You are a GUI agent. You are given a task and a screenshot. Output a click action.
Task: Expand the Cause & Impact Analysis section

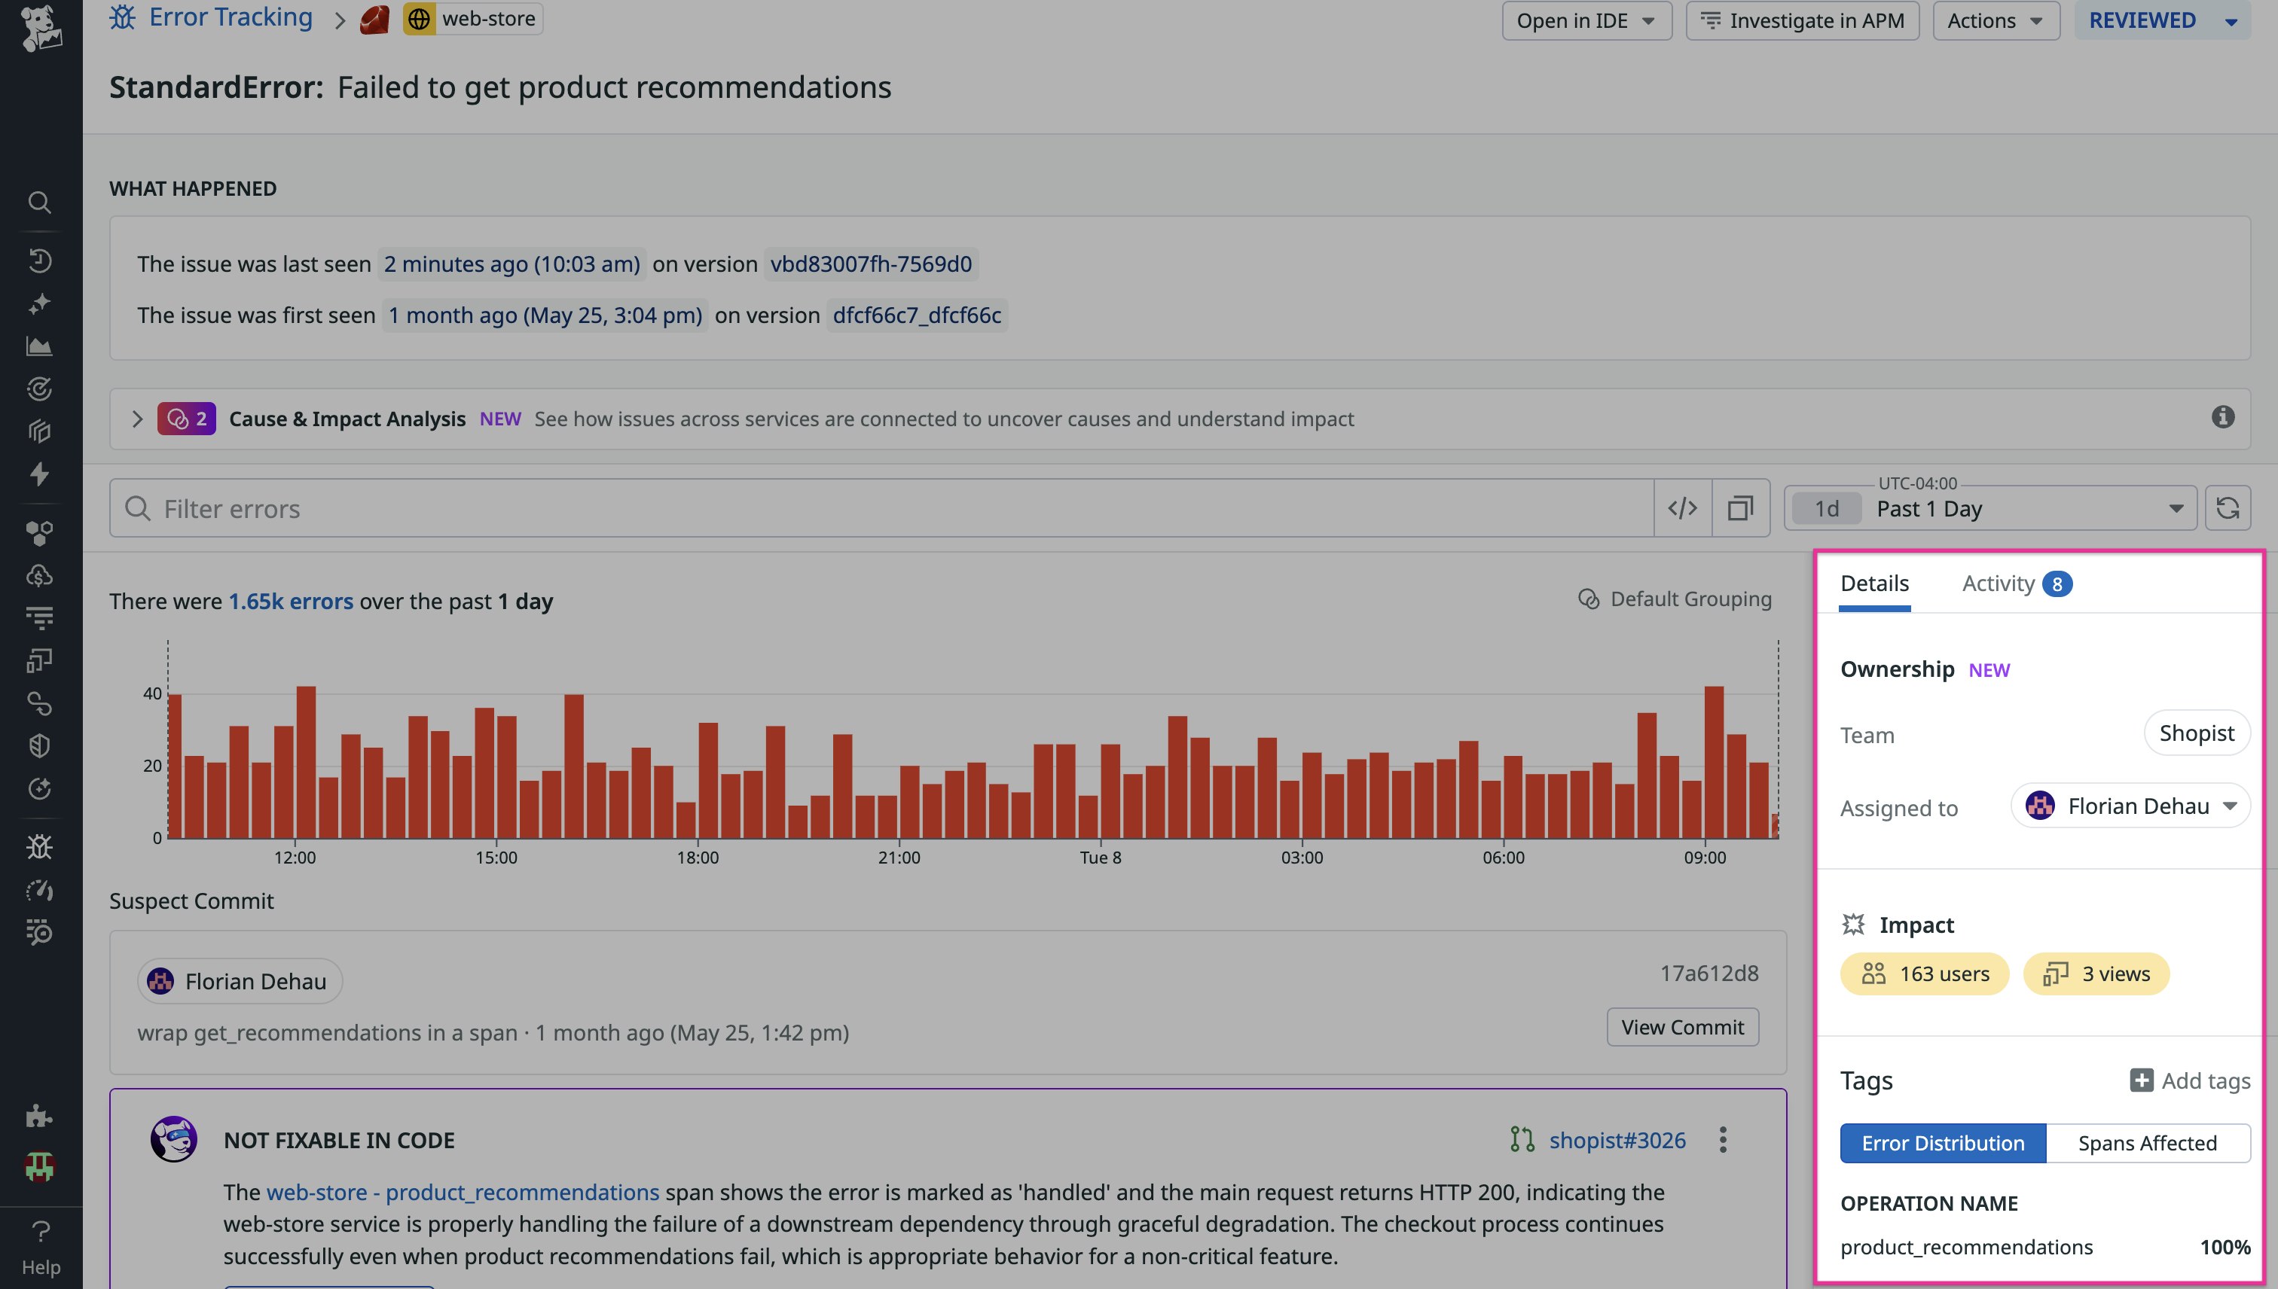point(137,419)
